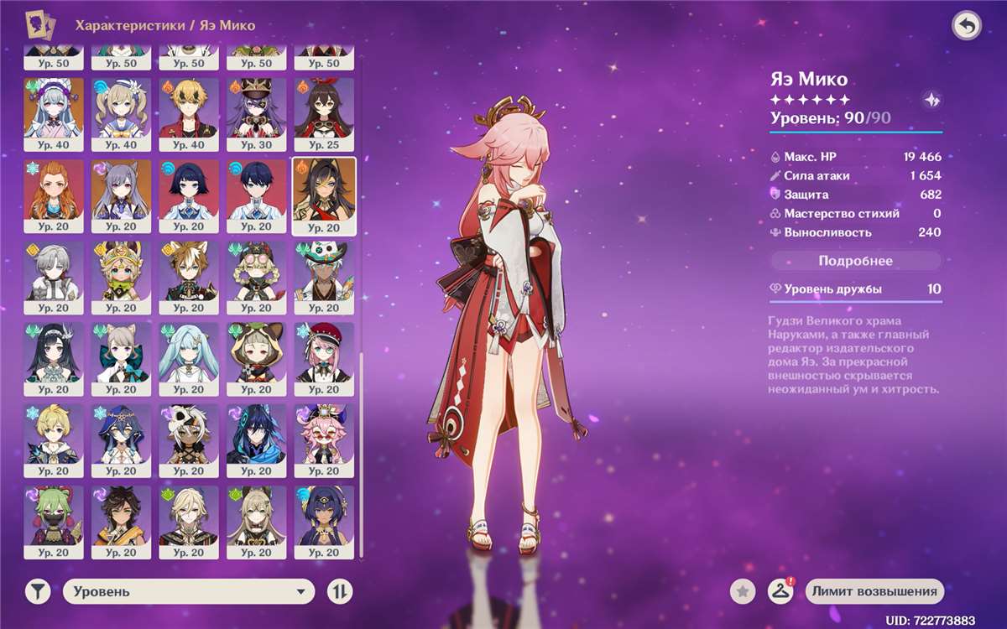This screenshot has width=1007, height=629.
Task: Click the Макс. HP stat row
Action: click(x=855, y=157)
